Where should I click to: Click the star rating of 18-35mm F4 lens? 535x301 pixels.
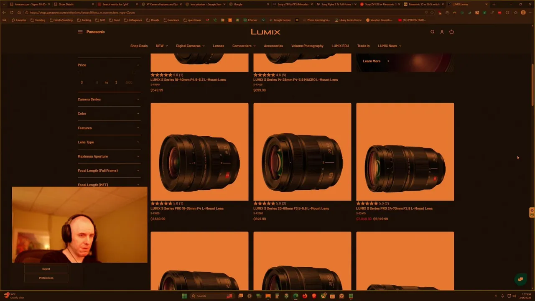161,204
